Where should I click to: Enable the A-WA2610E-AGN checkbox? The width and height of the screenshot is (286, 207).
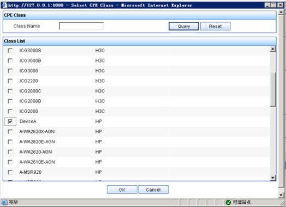(10, 162)
